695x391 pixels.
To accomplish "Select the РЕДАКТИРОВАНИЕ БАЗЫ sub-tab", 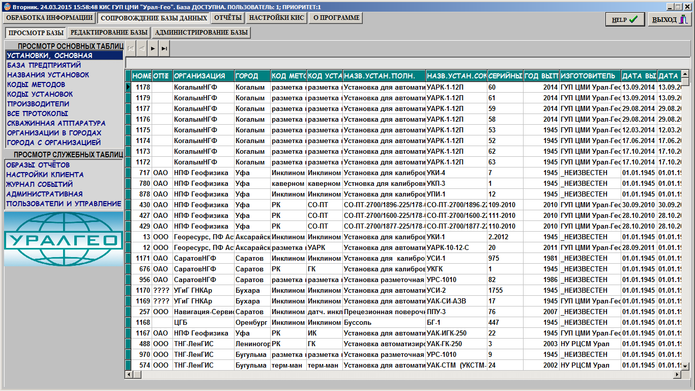I will click(x=109, y=33).
